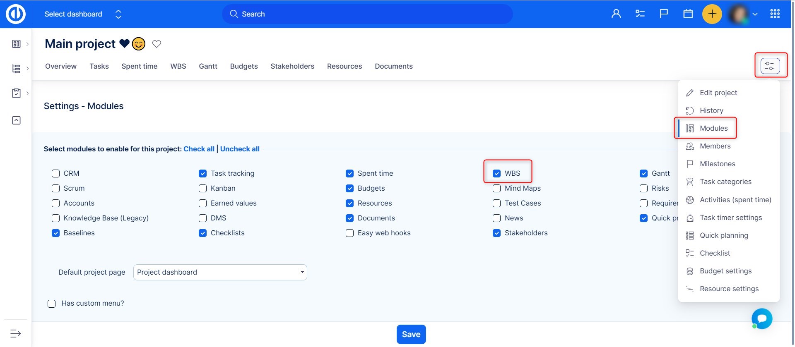795x347 pixels.
Task: Switch to the Gantt tab
Action: click(208, 66)
